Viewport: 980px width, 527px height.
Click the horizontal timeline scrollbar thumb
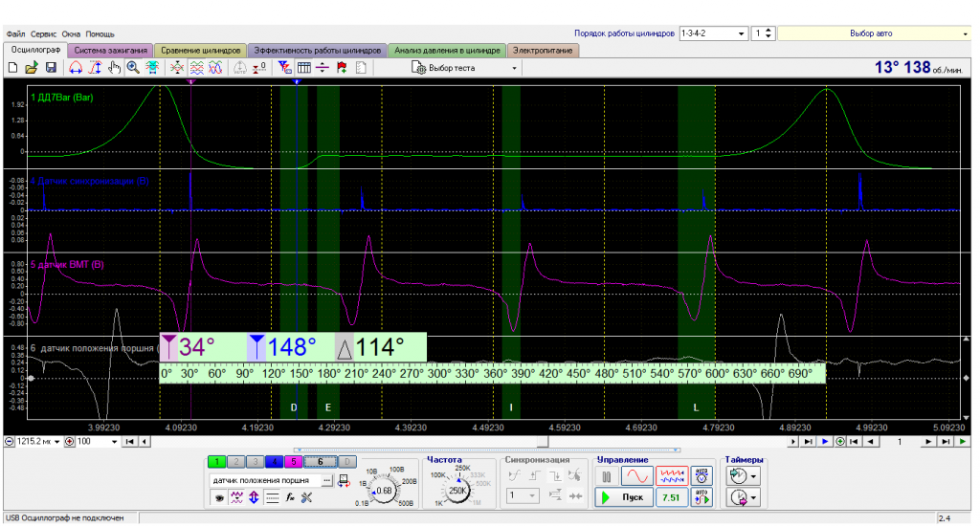(544, 442)
